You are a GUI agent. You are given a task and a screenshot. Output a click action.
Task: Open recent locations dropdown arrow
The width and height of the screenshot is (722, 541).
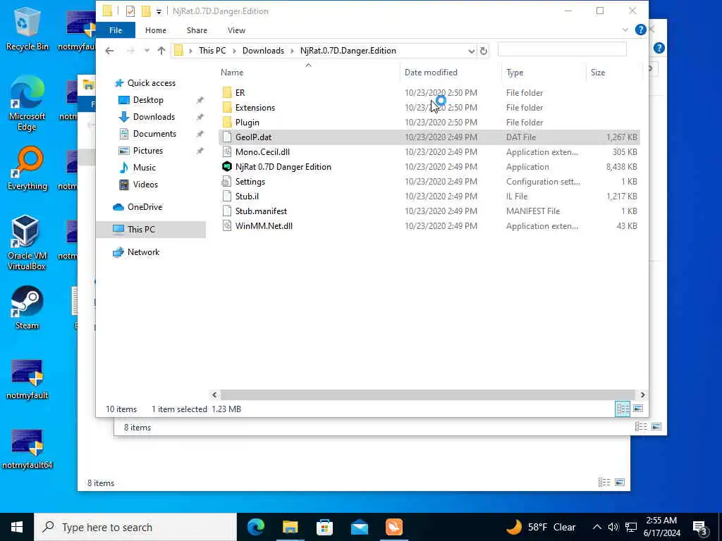tap(147, 51)
